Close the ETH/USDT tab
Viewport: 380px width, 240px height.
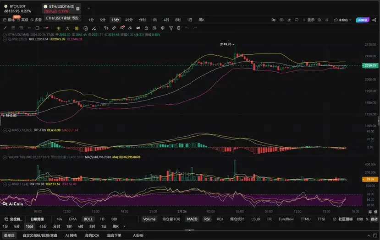[x=78, y=9]
